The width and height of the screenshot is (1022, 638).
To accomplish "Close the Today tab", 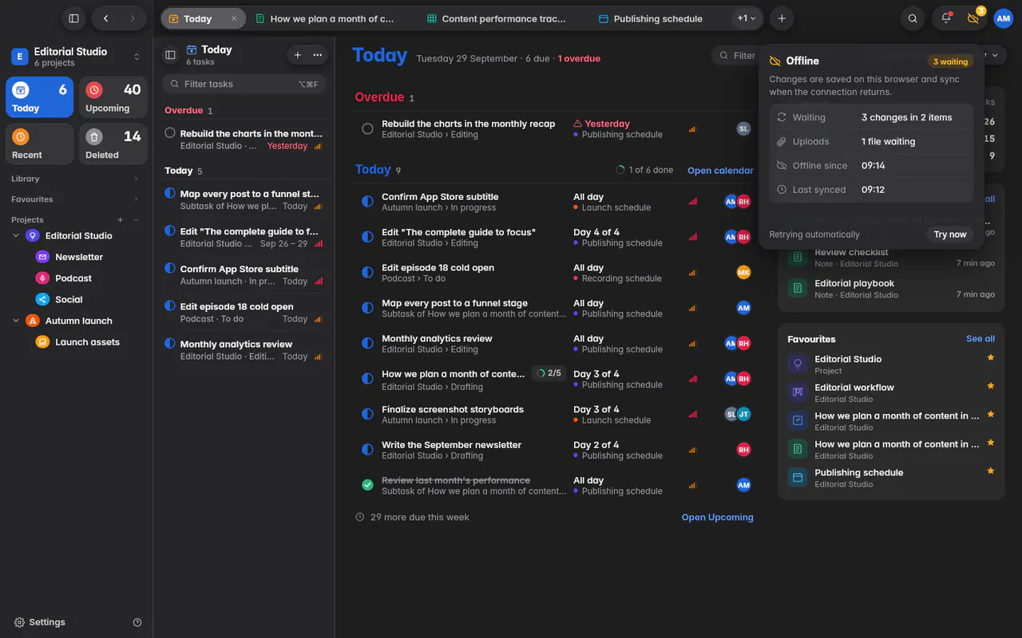I will point(234,18).
